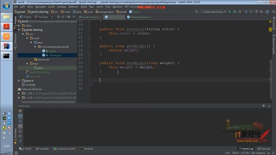Click the Windows Start orb

[x=6, y=6]
